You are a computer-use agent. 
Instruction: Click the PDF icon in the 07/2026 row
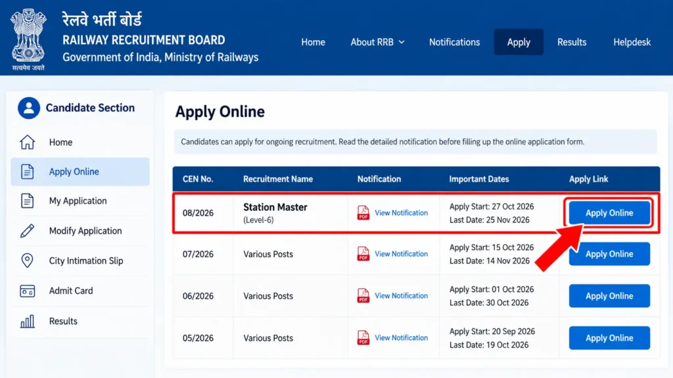[x=363, y=254]
